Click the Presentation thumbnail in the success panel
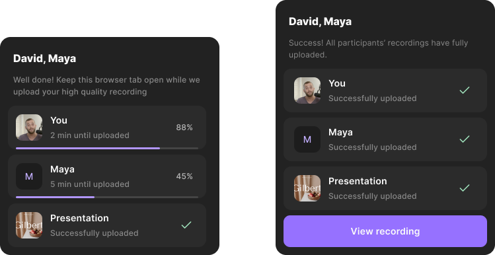This screenshot has width=495, height=255. pyautogui.click(x=307, y=188)
